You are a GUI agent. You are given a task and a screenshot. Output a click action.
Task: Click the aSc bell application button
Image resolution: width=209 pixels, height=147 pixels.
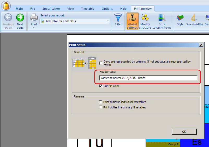click(x=6, y=5)
